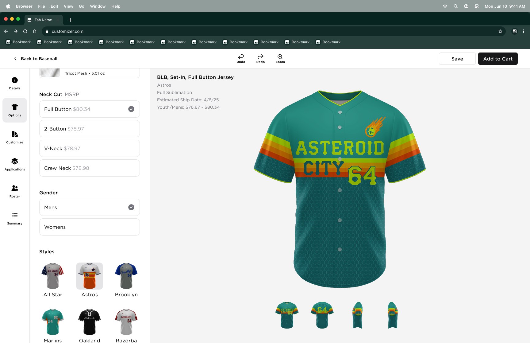Pick the Astros style thumbnail
Image resolution: width=530 pixels, height=343 pixels.
pyautogui.click(x=90, y=276)
